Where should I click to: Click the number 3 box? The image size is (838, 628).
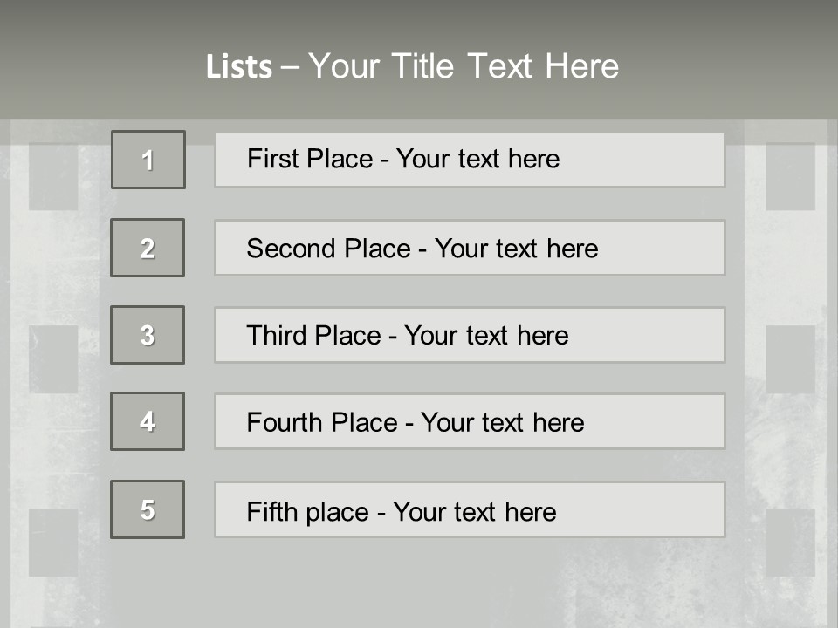[148, 335]
